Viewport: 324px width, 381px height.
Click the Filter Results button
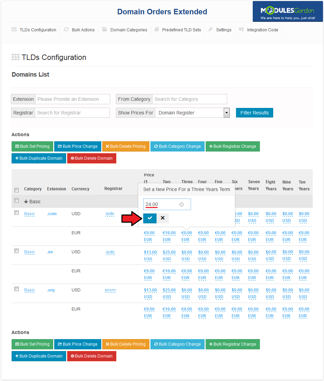(254, 113)
